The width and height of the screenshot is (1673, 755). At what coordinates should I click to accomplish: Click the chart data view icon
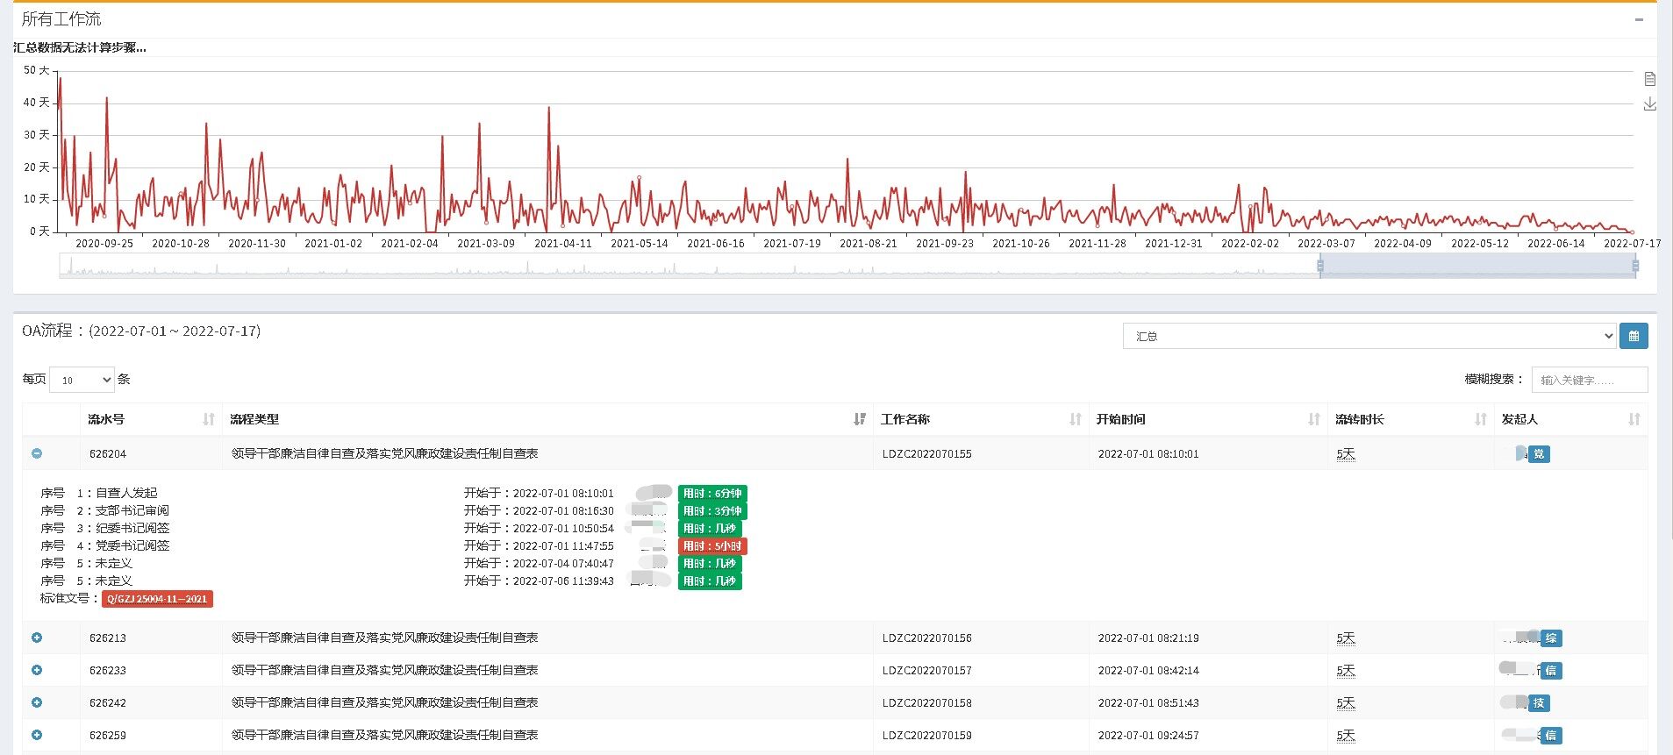[1649, 79]
